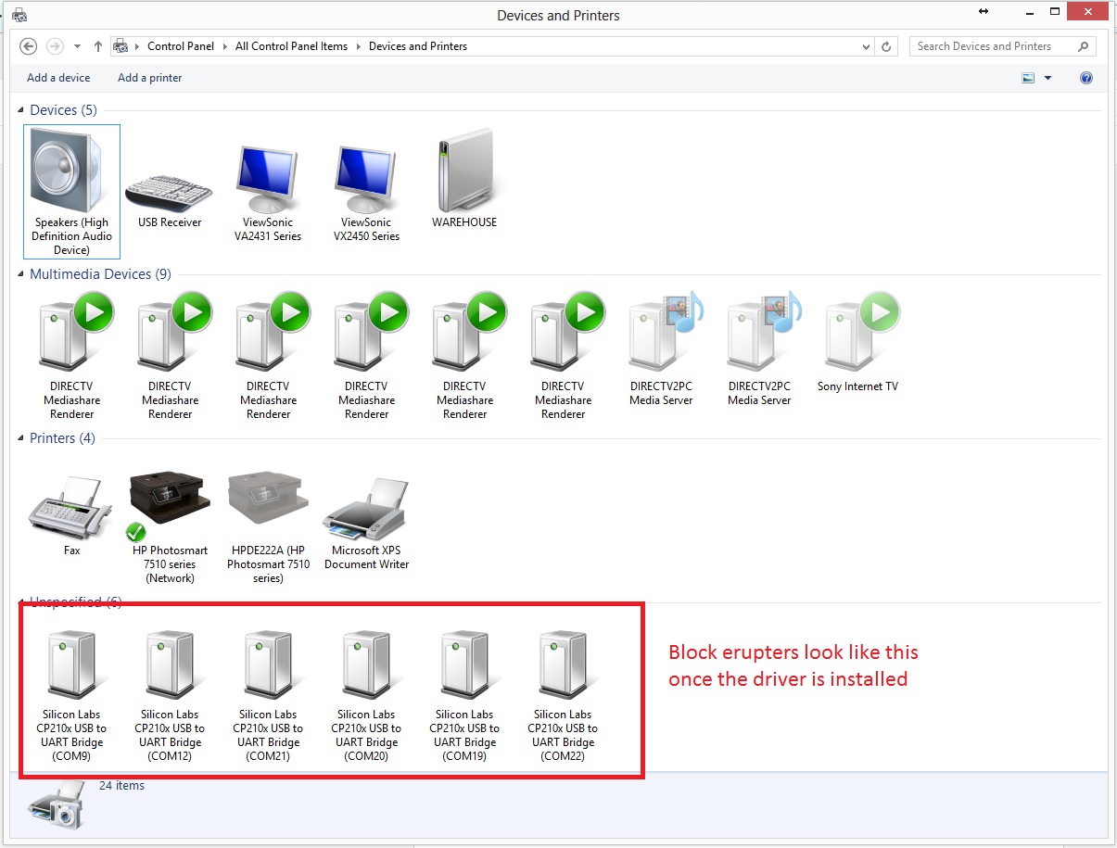Select the HPDE222A HP Photosmart printer
Screen dimensions: 1117x848
pos(268,525)
